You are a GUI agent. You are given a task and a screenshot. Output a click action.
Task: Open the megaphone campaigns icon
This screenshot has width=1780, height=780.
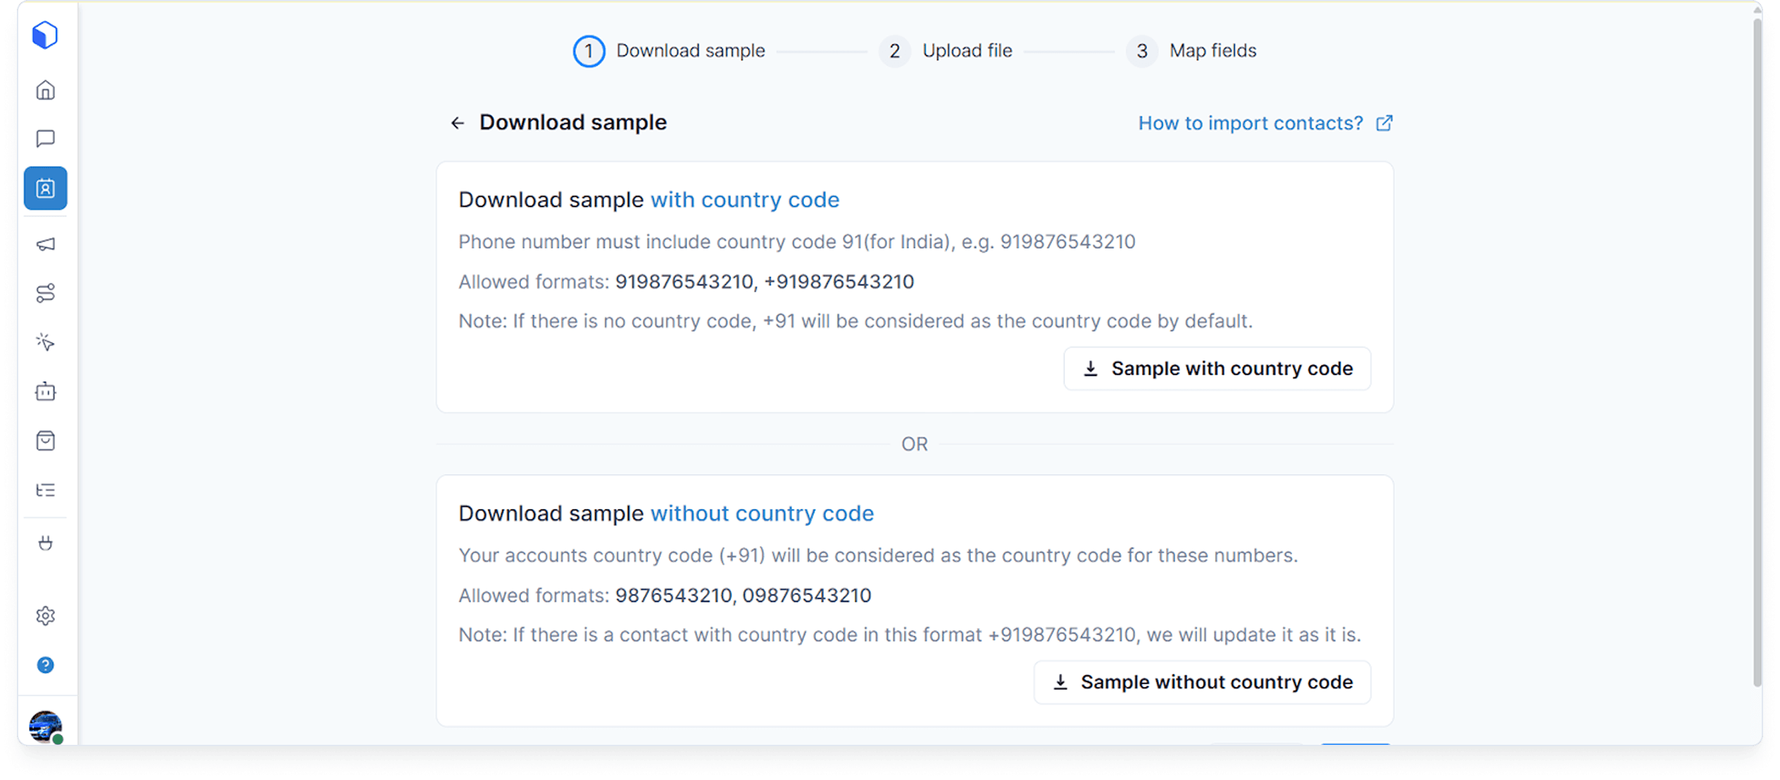[x=45, y=244]
